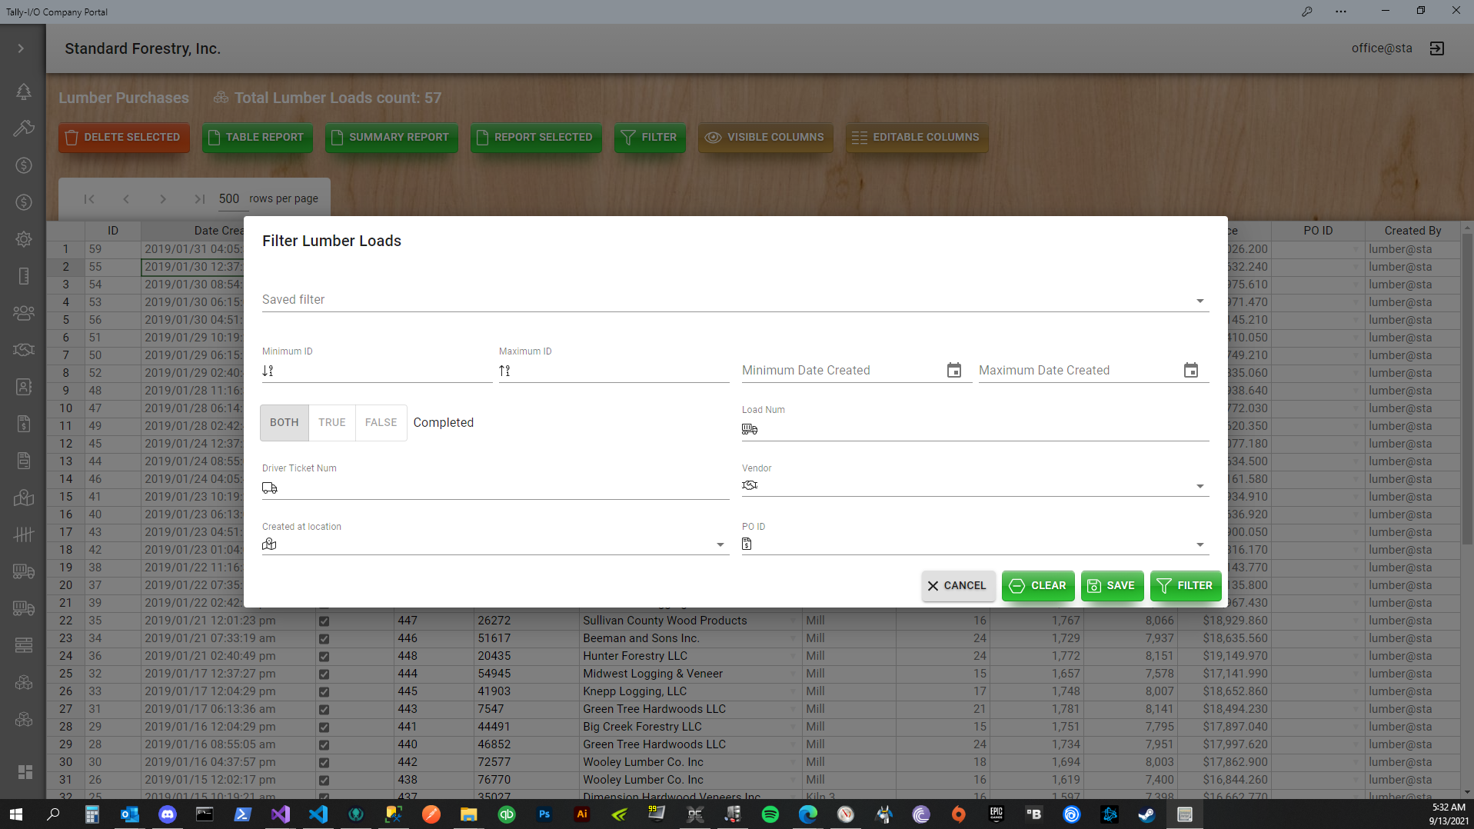Screen dimensions: 1474x829
Task: Click the SUMMARY REPORT button
Action: (391, 137)
